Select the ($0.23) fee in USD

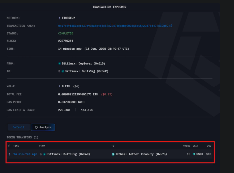107,94
